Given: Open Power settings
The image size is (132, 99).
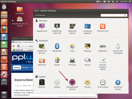Looking at the screenshot, I should (x=57, y=61).
